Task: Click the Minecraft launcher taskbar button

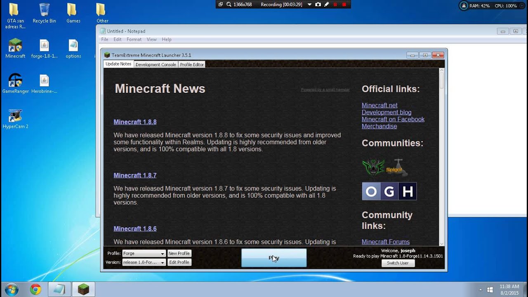Action: tap(84, 290)
